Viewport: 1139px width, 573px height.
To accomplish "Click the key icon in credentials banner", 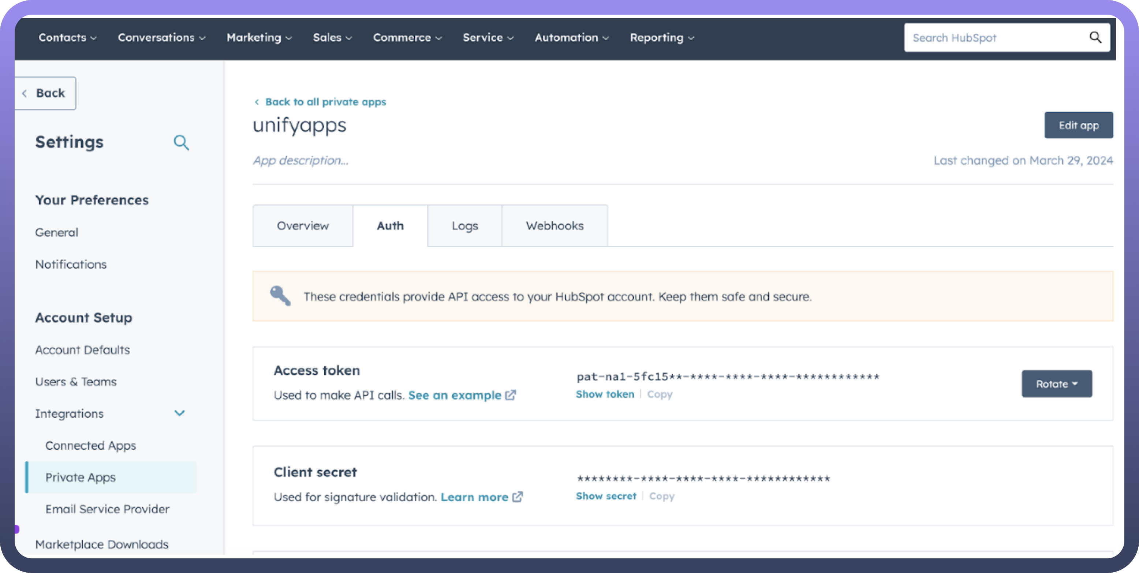I will (x=280, y=296).
